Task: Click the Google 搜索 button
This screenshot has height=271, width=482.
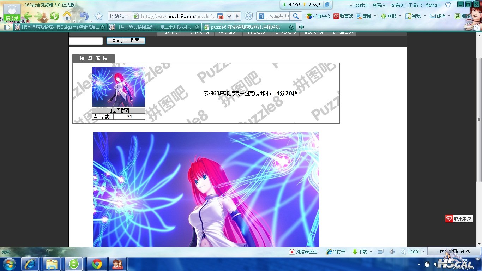Action: click(126, 41)
